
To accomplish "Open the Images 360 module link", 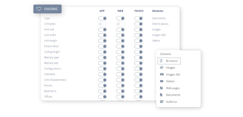I will tap(159, 35).
